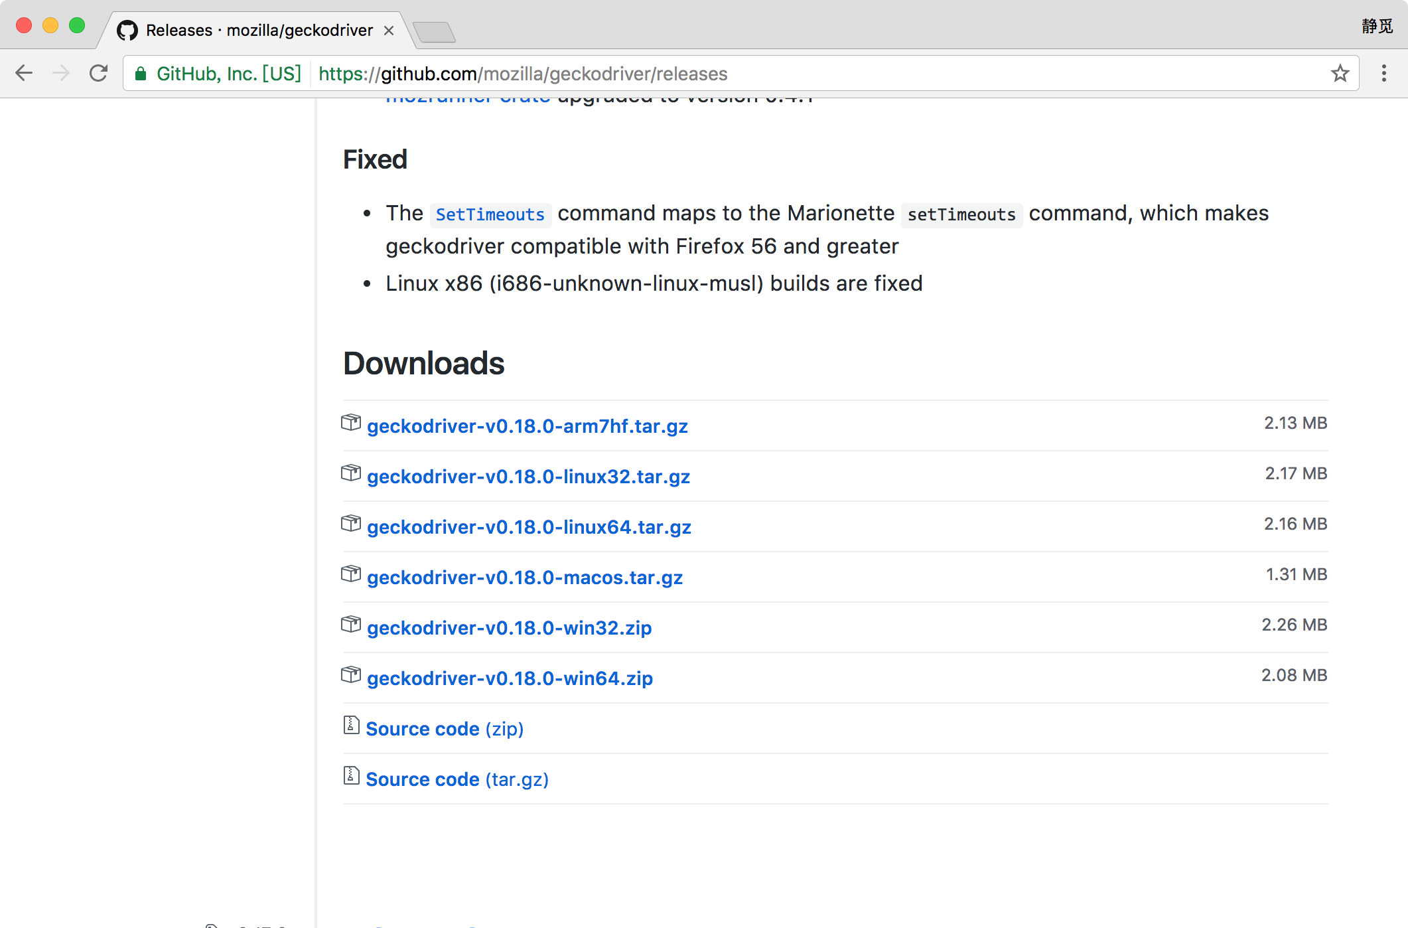Download geckodriver-v0.18.0-win32.zip
Image resolution: width=1408 pixels, height=928 pixels.
(x=510, y=628)
